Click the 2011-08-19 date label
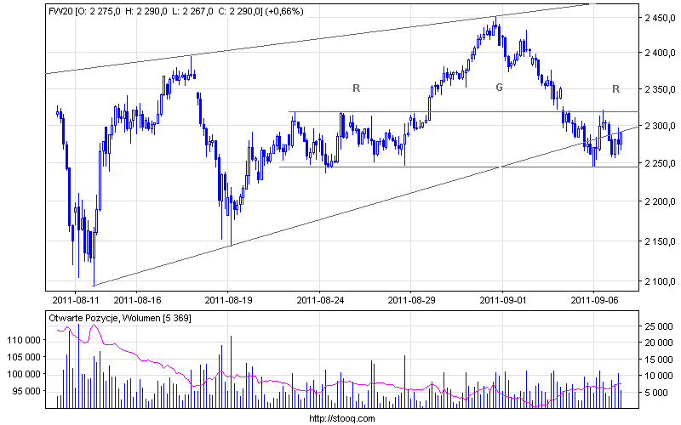 (x=228, y=300)
